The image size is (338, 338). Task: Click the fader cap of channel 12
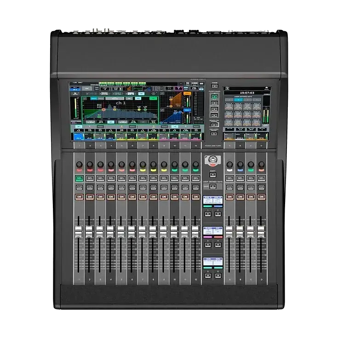(x=195, y=232)
